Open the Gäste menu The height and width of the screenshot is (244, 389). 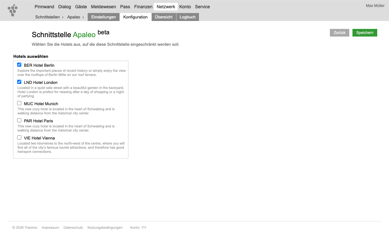tap(81, 7)
